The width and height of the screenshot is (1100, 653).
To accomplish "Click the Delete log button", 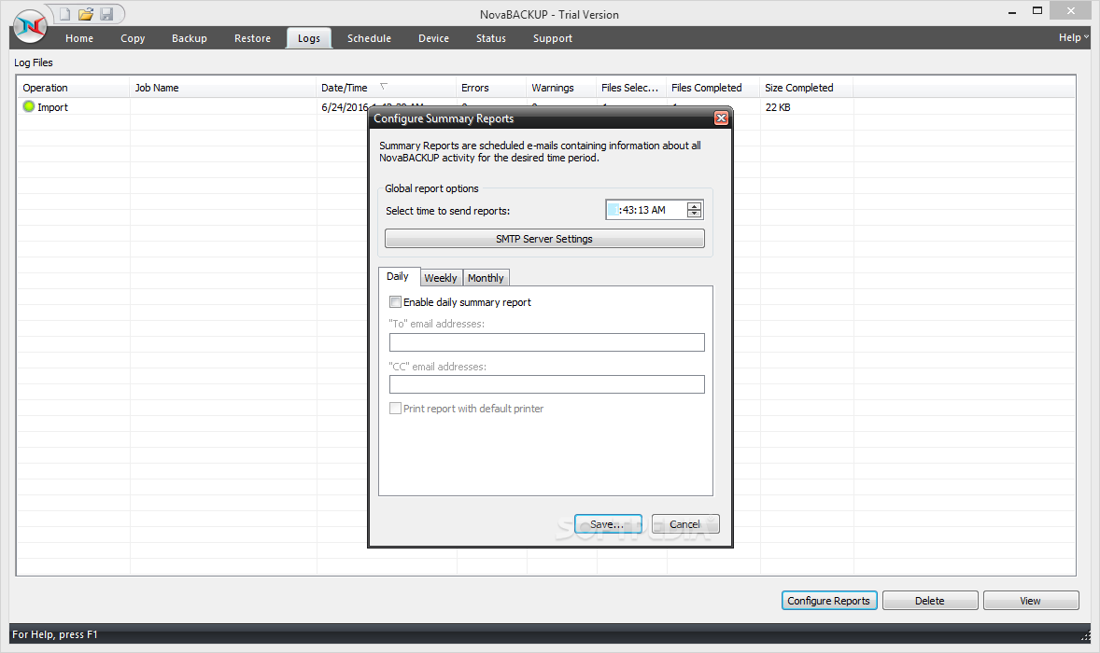I will [929, 601].
